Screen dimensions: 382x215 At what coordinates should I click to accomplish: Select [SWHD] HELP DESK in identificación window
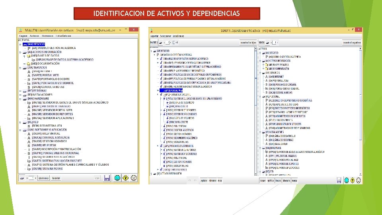pos(44,145)
